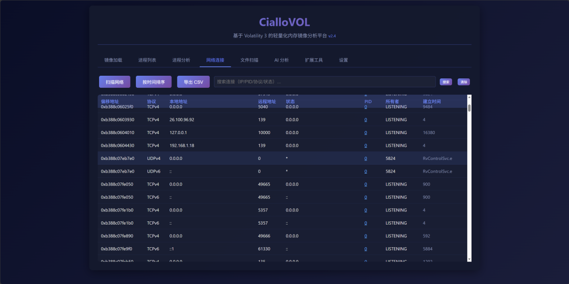Click the 协议 column header
The width and height of the screenshot is (569, 284).
tap(151, 102)
